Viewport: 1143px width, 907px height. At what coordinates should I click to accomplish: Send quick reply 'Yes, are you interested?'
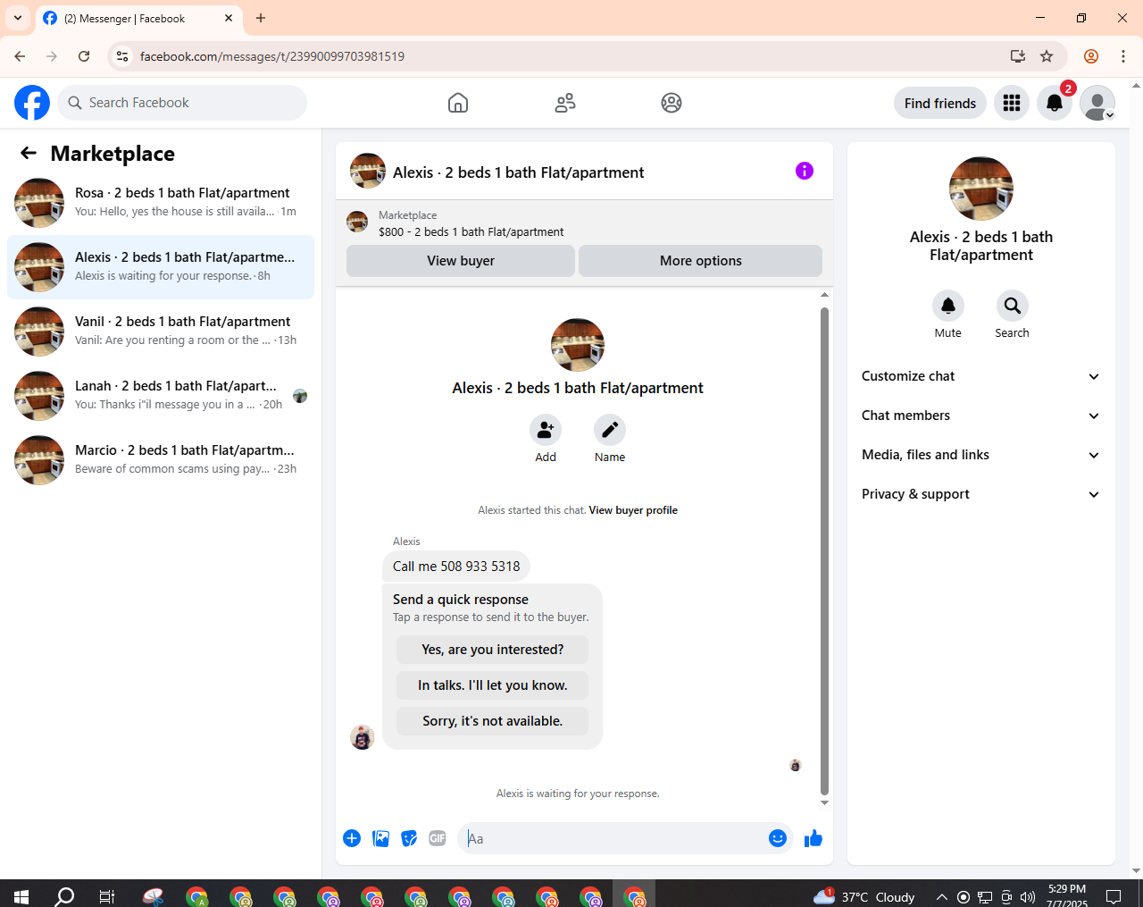pyautogui.click(x=493, y=650)
